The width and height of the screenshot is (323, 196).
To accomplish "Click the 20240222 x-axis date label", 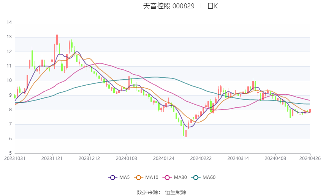I will pyautogui.click(x=201, y=158).
